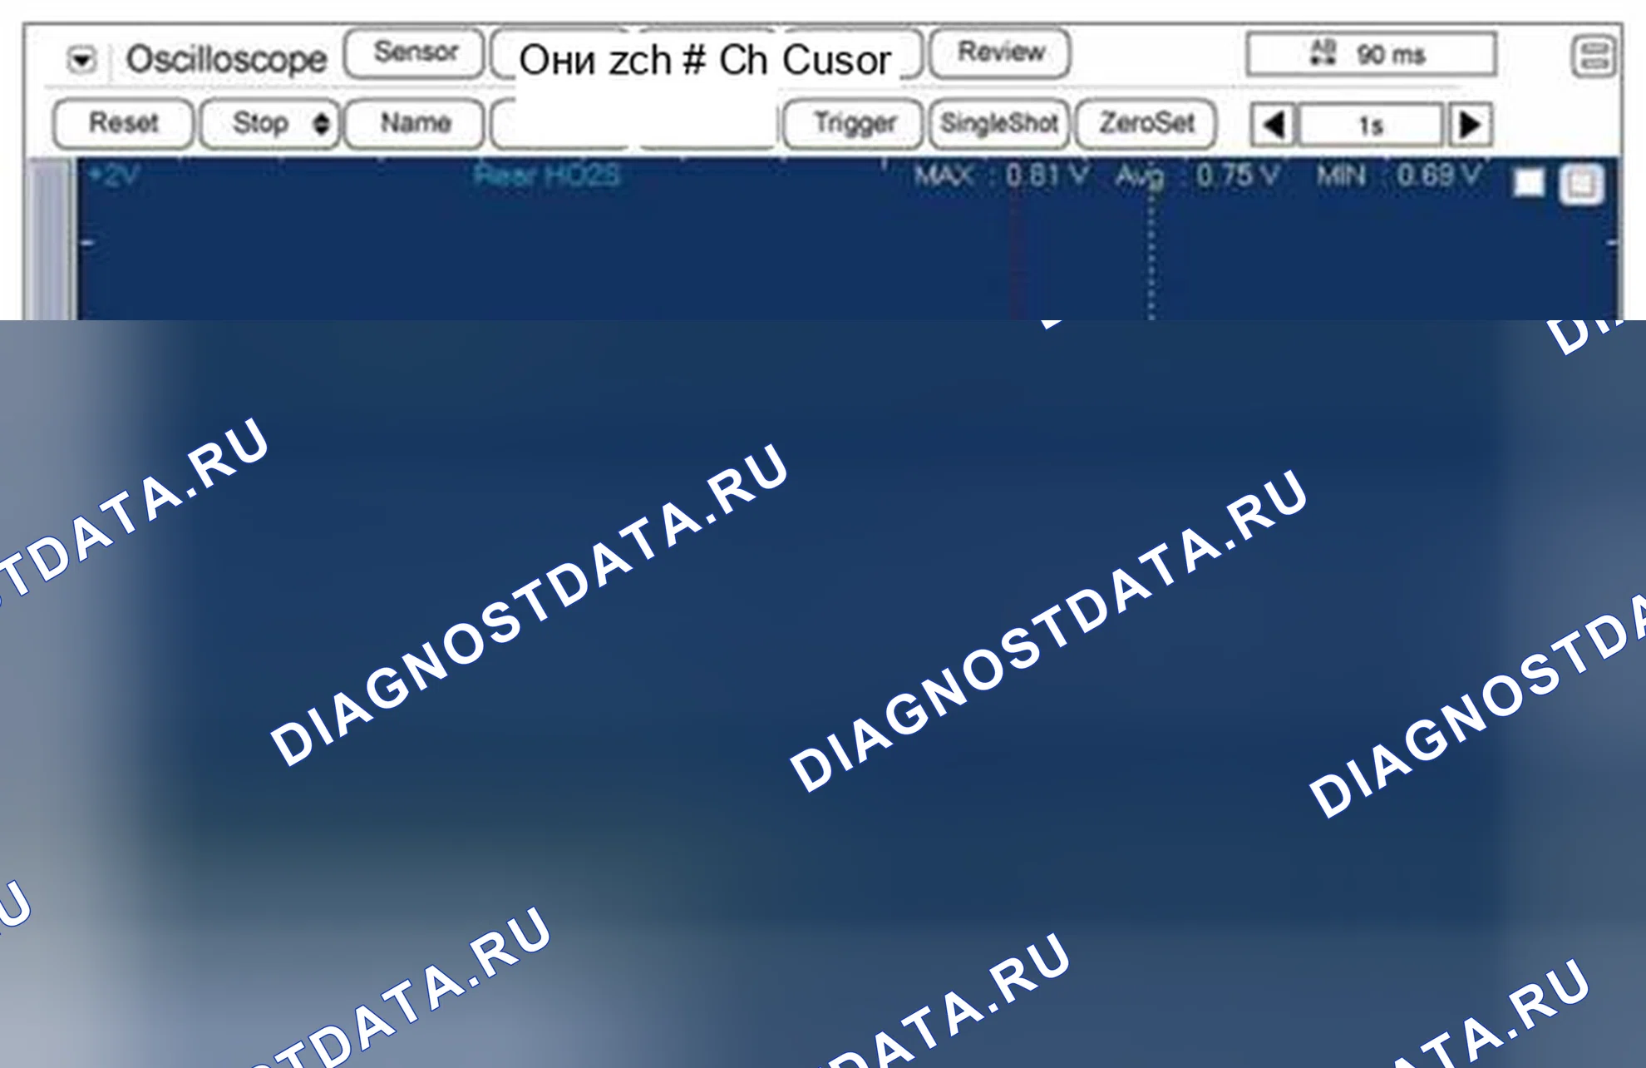
Task: Activate SingleShot capture
Action: (999, 123)
